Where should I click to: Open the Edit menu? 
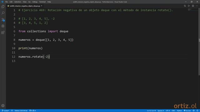click(x=11, y=2)
